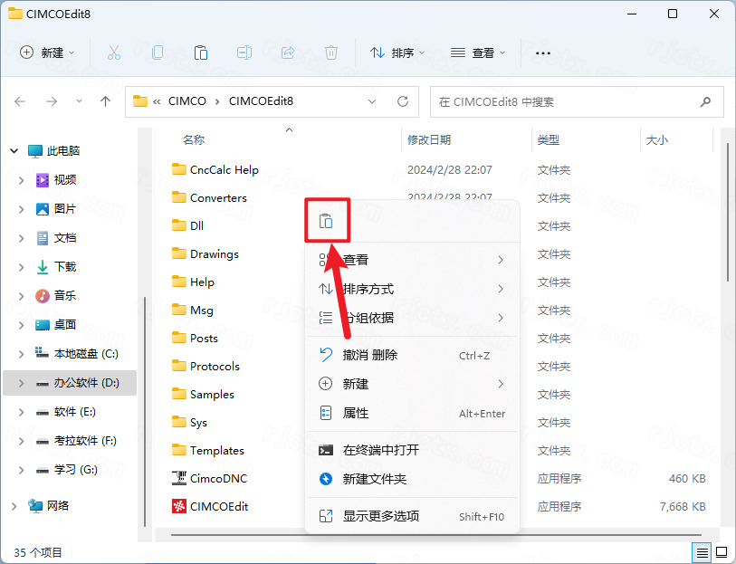Screen dimensions: 736x564
Task: Click CIMCO in the address breadcrumb
Action: [187, 101]
